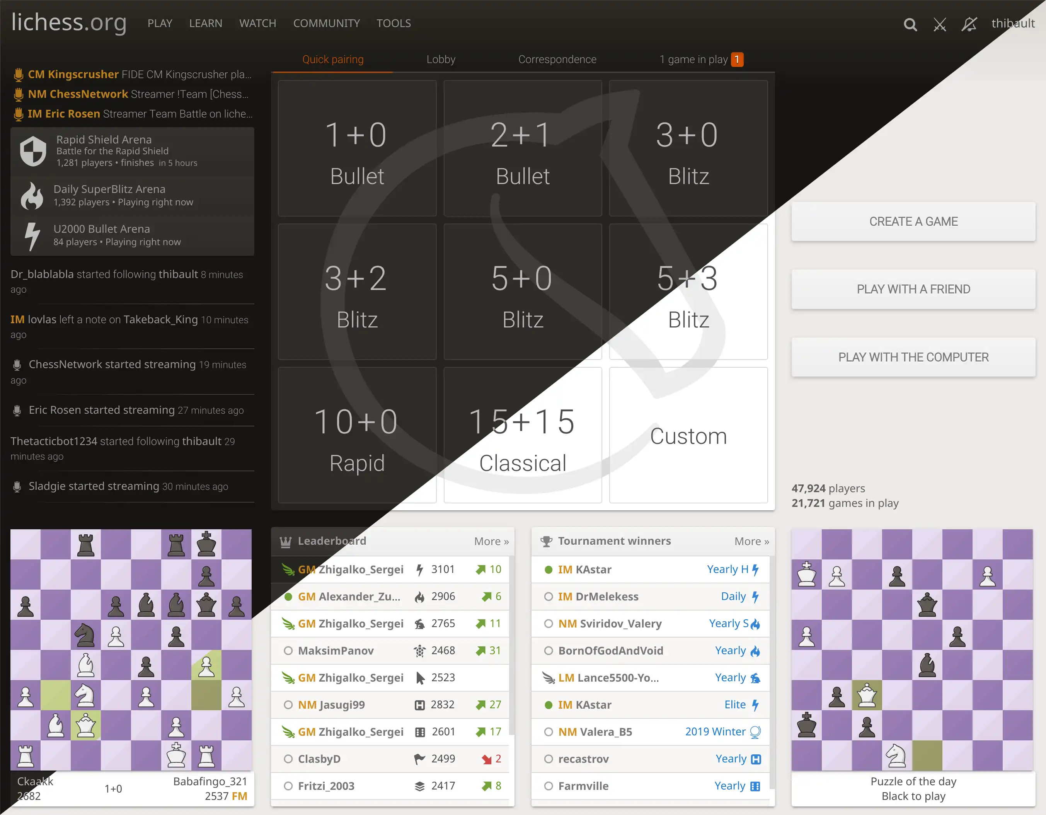Image resolution: width=1046 pixels, height=815 pixels.
Task: Select the Quick pairing tab
Action: [333, 60]
